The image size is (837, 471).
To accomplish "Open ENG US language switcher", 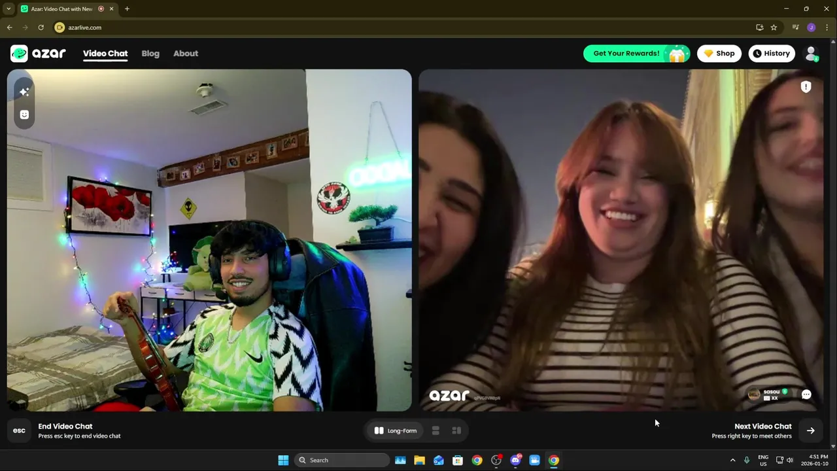I will pyautogui.click(x=763, y=461).
